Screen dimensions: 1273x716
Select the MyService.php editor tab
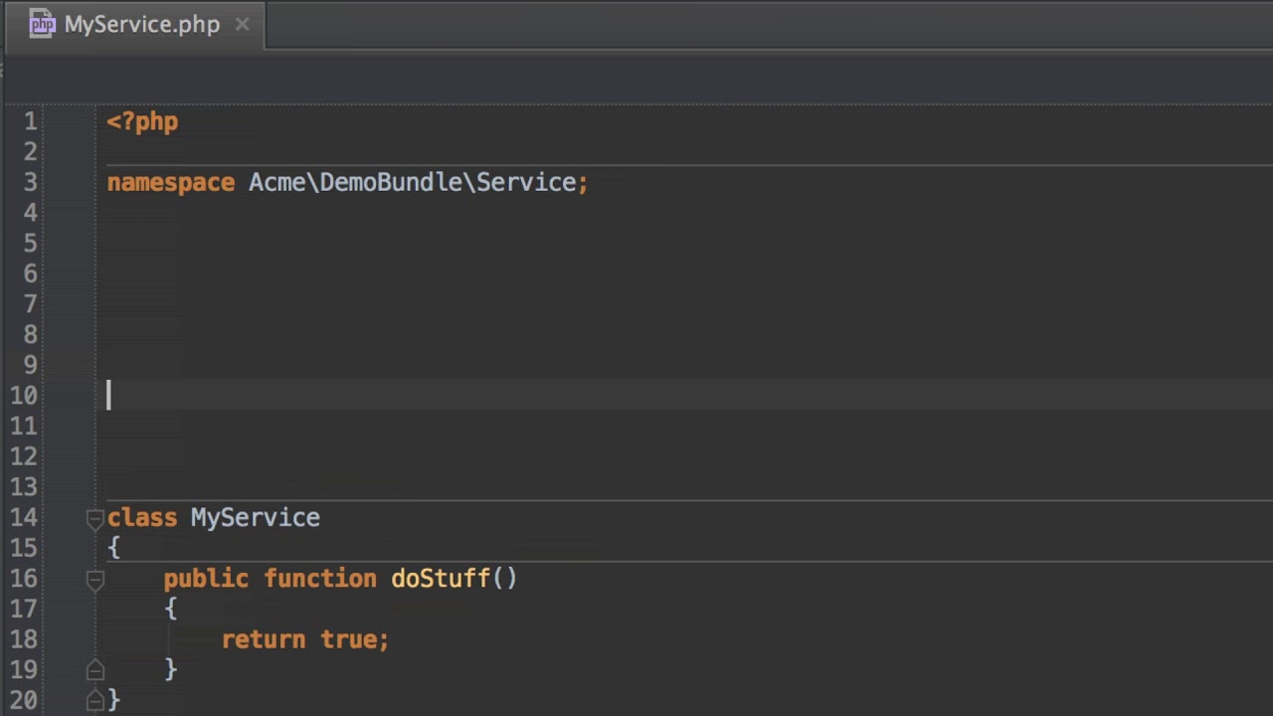133,25
